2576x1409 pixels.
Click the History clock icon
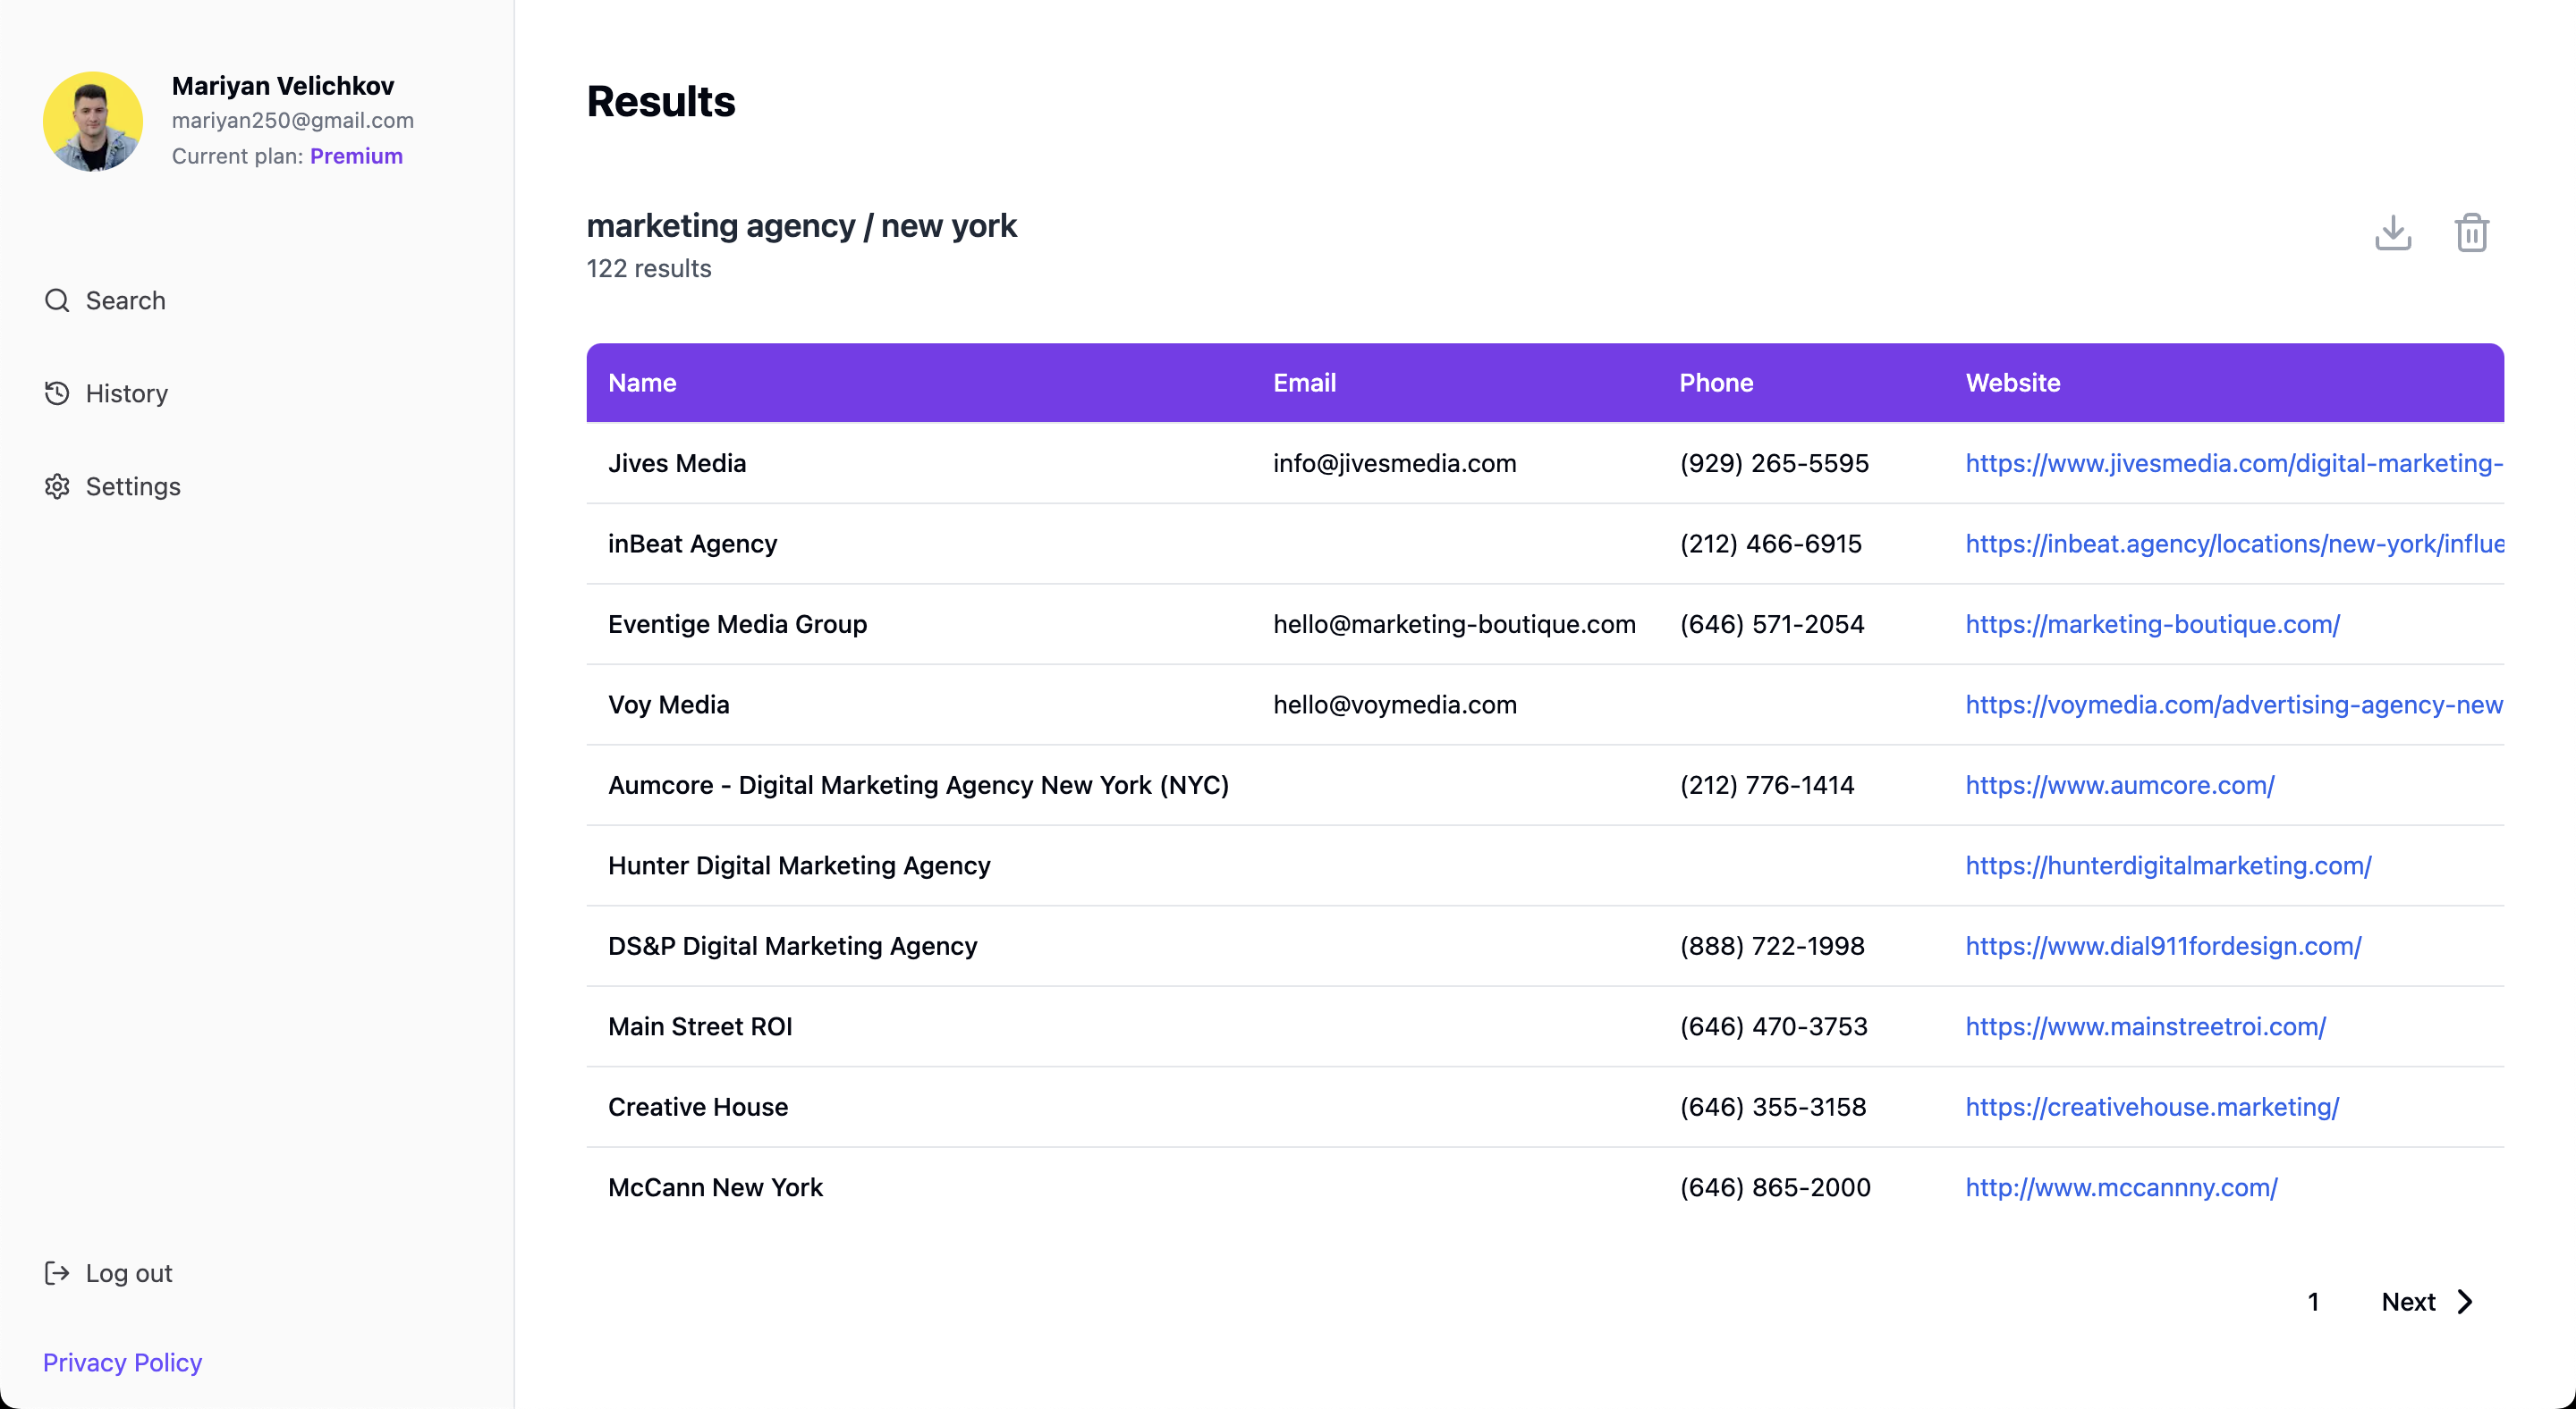57,393
